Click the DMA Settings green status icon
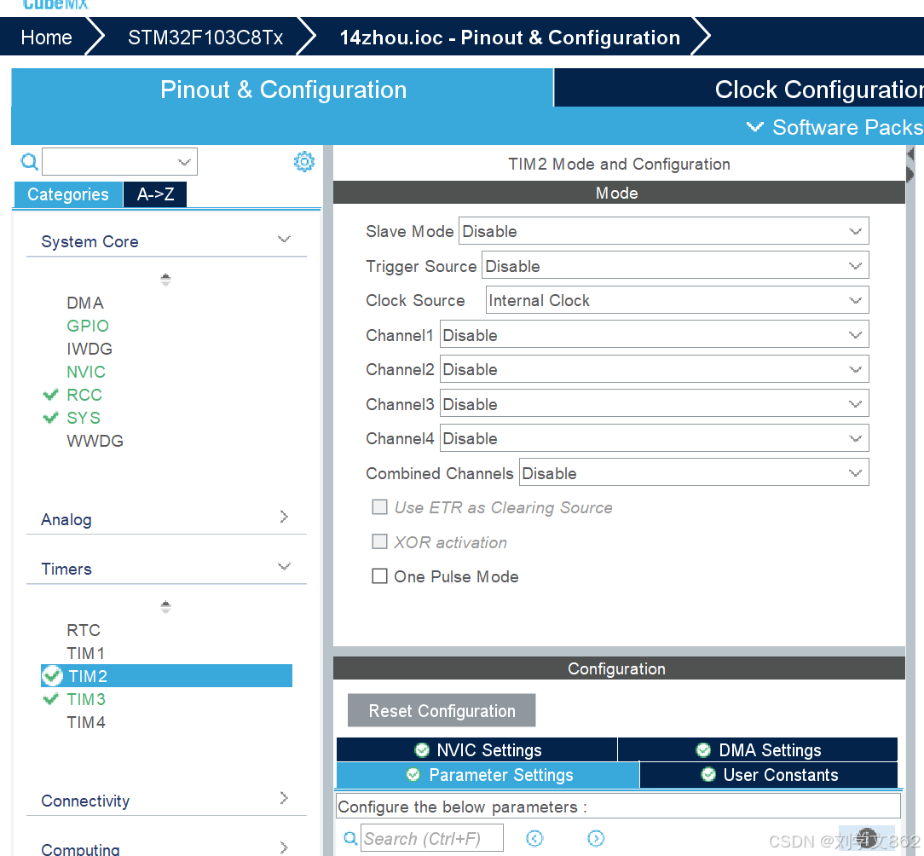Screen dimensions: 924x856 point(703,750)
